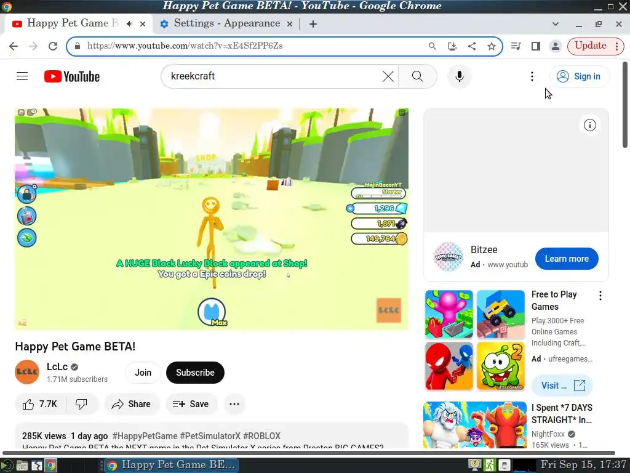Go back with the browser back arrow

[x=14, y=46]
